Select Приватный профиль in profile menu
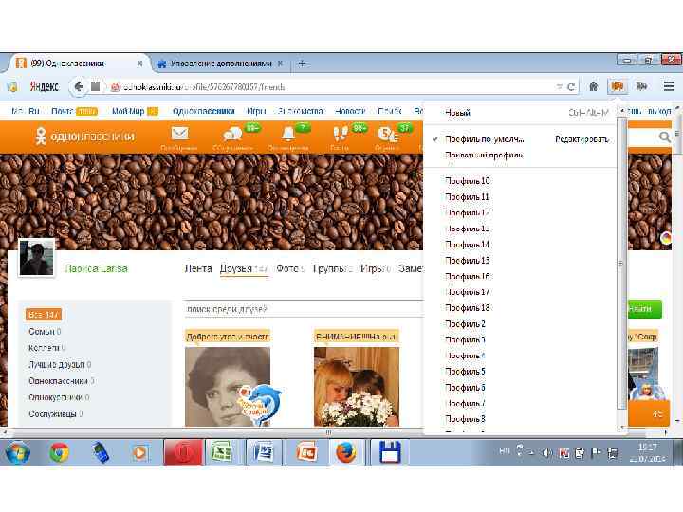 (x=484, y=155)
